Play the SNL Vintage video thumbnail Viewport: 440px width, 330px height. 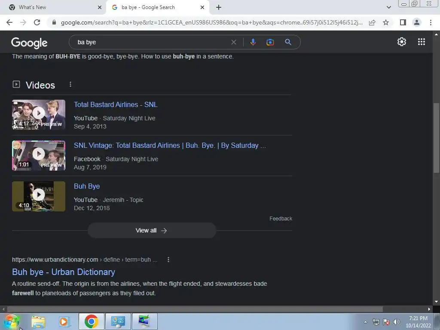(x=39, y=156)
